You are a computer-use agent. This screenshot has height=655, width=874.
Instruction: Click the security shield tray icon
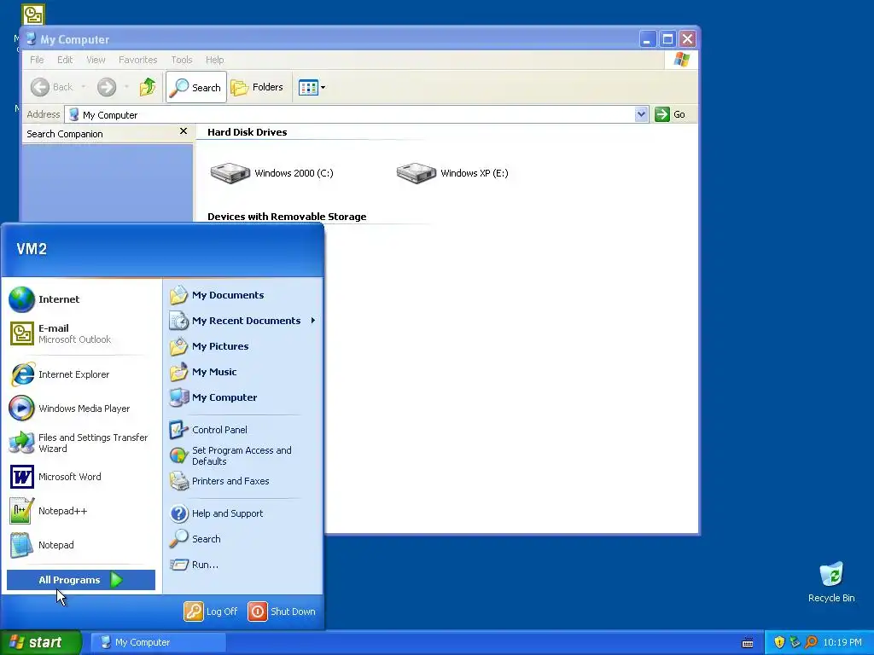point(779,642)
